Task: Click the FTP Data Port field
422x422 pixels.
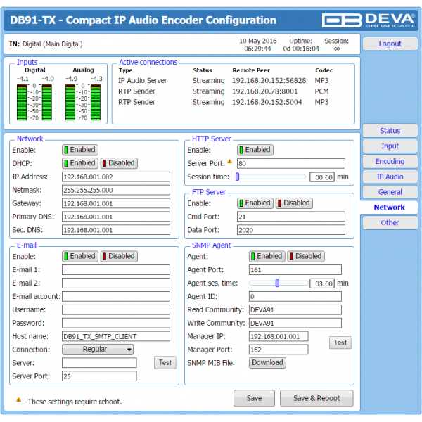Action: pyautogui.click(x=291, y=230)
